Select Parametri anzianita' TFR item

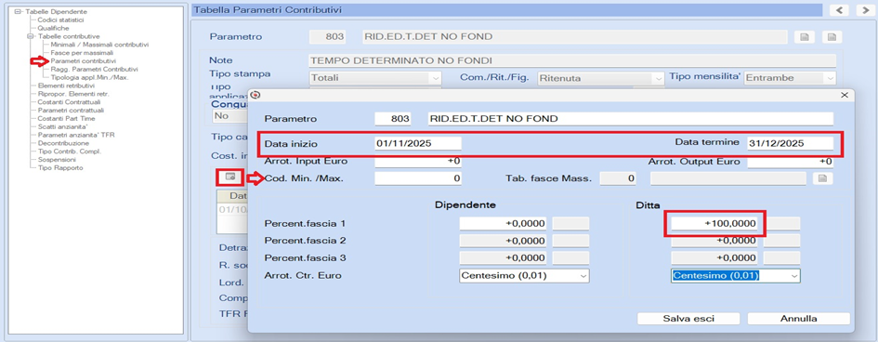(76, 135)
